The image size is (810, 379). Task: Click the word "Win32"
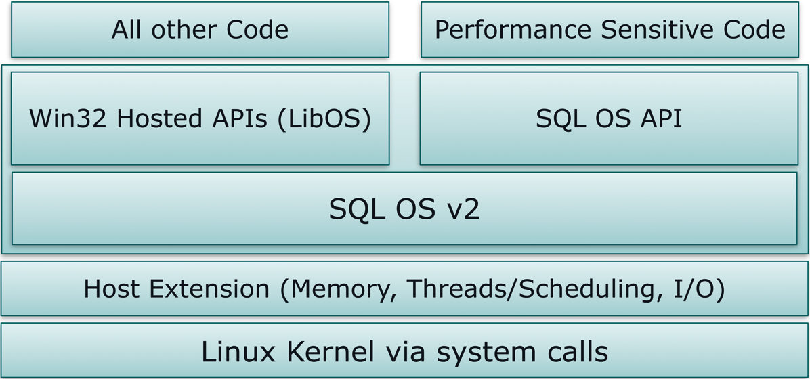pyautogui.click(x=68, y=118)
